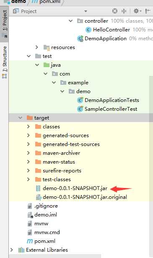The height and width of the screenshot is (258, 153).
Task: Click the demo breadcrumb at top
Action: [x=18, y=2]
